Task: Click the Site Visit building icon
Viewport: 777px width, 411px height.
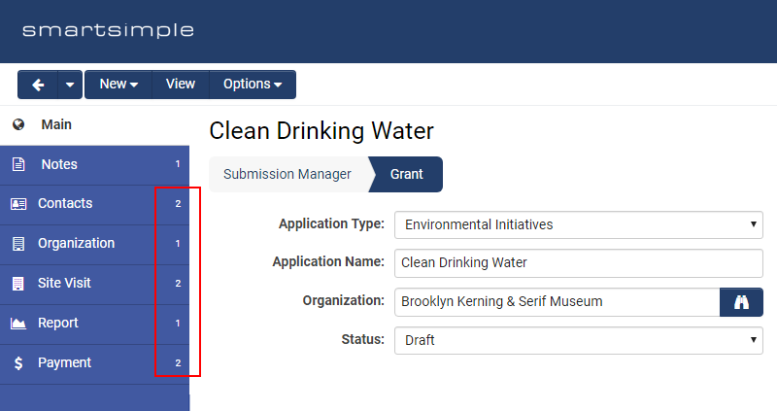Action: tap(18, 284)
